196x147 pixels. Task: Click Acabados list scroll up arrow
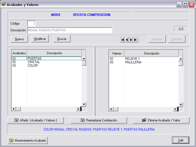[84, 59]
